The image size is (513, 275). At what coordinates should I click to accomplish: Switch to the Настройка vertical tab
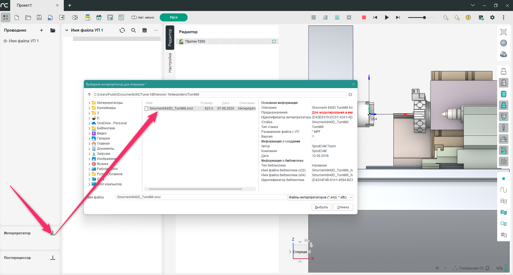pyautogui.click(x=170, y=63)
